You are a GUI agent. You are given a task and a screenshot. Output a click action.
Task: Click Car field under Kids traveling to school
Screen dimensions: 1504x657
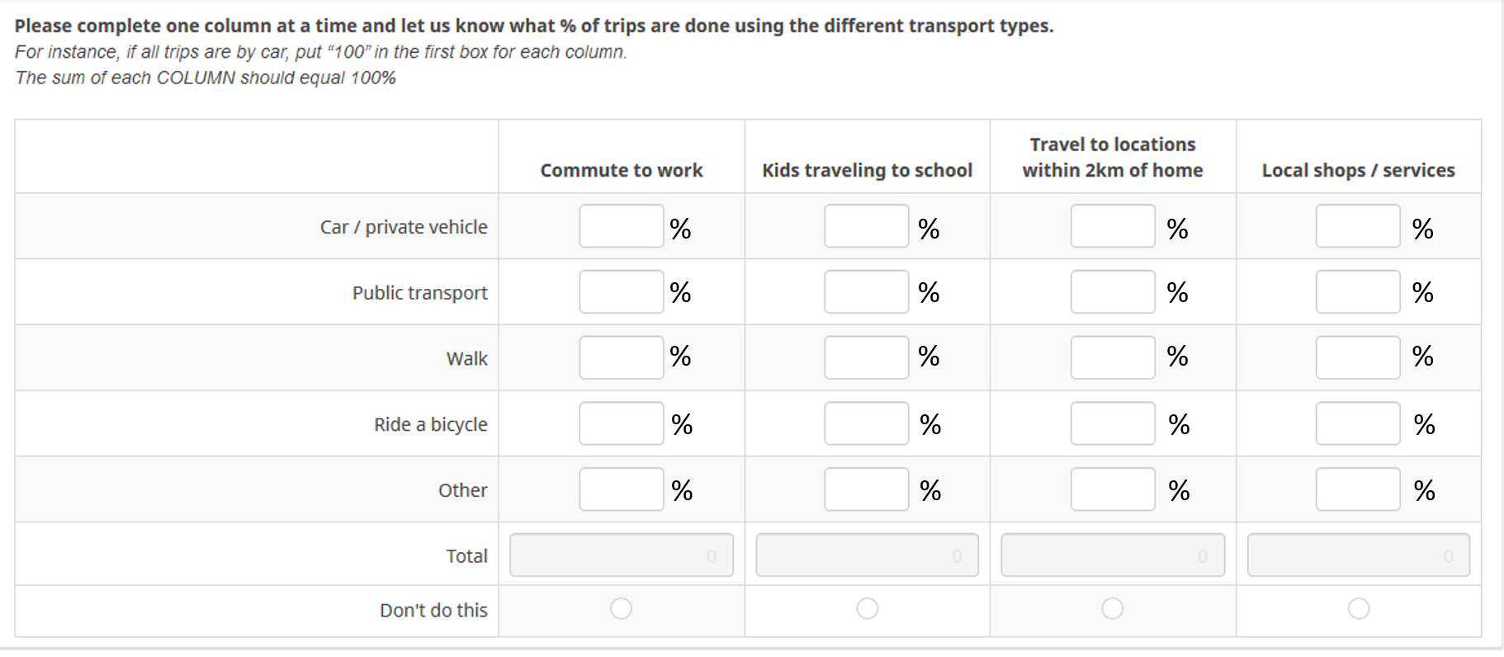click(866, 226)
